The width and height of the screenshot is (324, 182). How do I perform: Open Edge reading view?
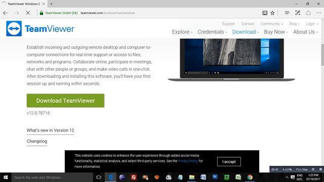265,13
